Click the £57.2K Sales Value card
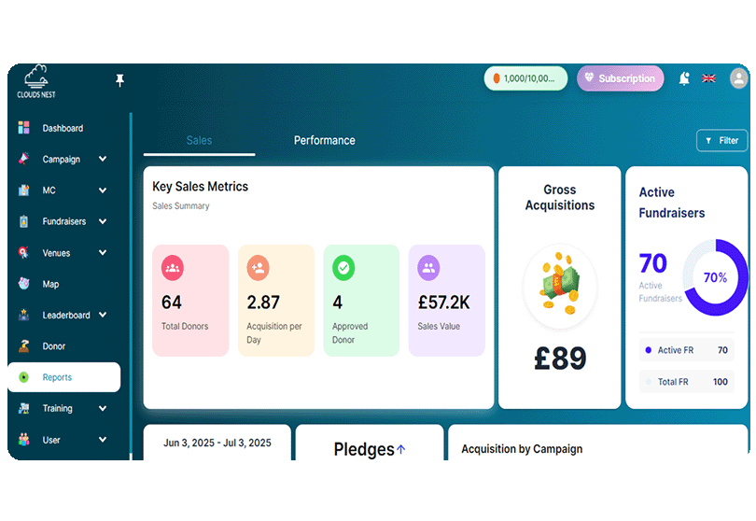This screenshot has height=521, width=756. click(x=447, y=301)
